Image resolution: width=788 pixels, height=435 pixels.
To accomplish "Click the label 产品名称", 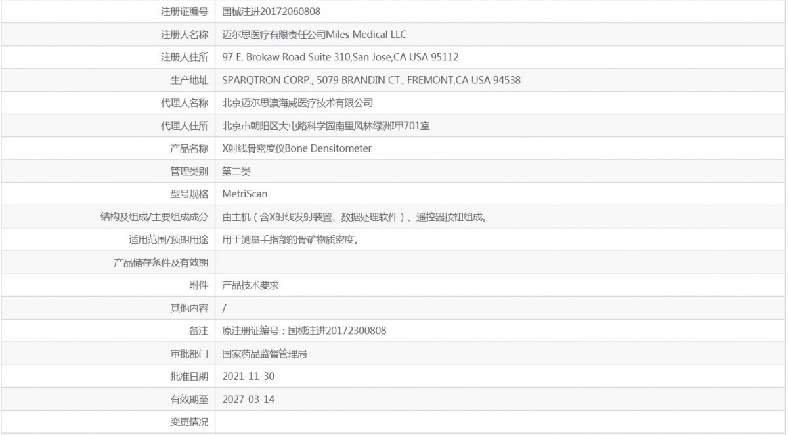I will (189, 148).
